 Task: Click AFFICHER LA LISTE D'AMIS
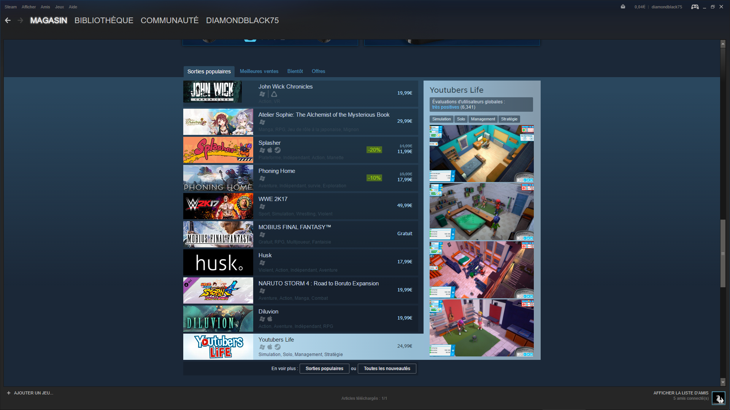coord(681,393)
